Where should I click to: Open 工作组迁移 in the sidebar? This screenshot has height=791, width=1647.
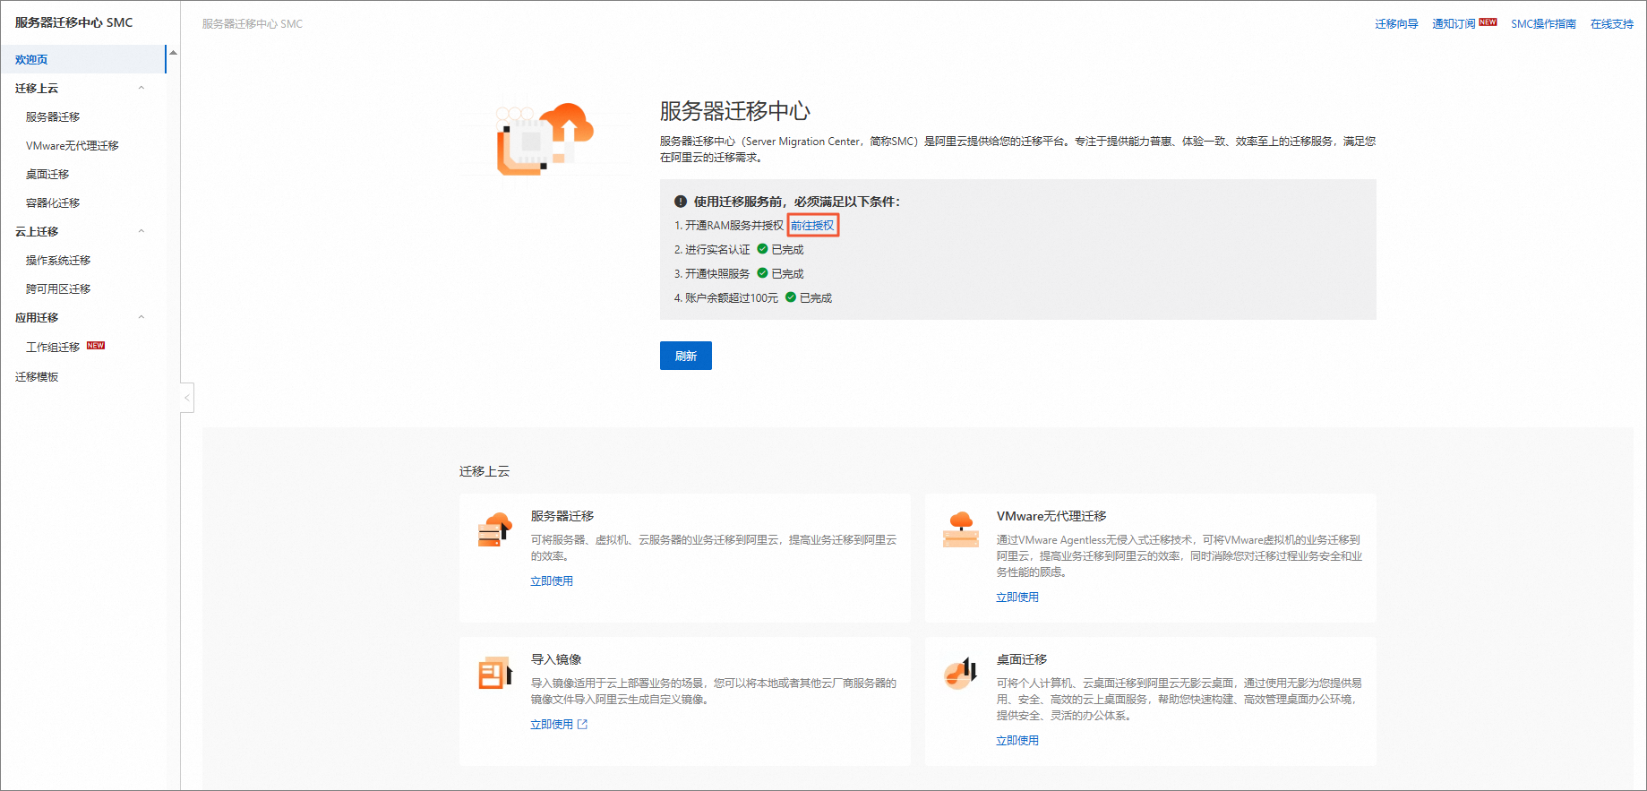click(x=53, y=347)
